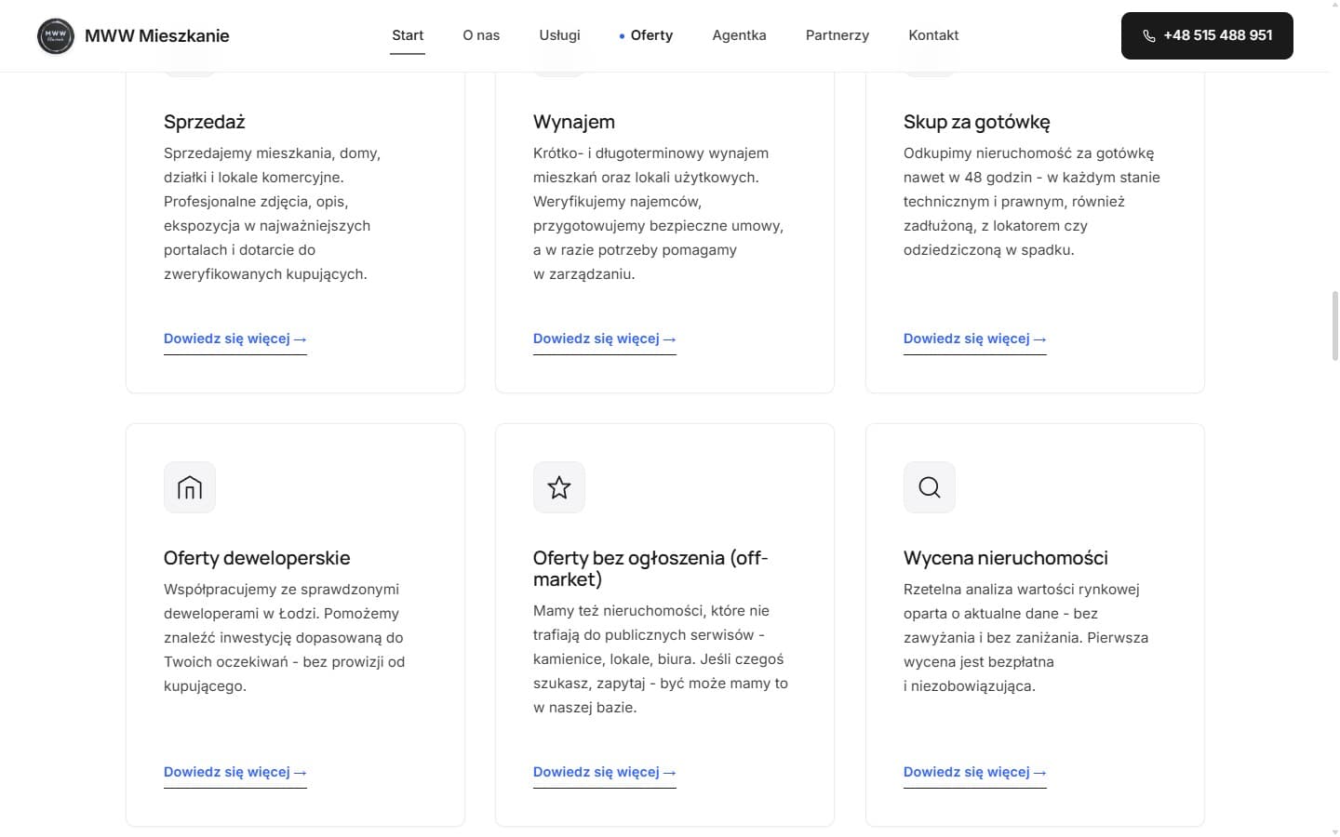Screen dimensions: 1340x837
Task: Click the Wycena nieruchomości heading
Action: (x=1006, y=558)
